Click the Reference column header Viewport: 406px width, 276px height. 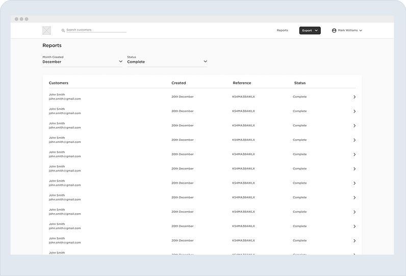click(242, 83)
